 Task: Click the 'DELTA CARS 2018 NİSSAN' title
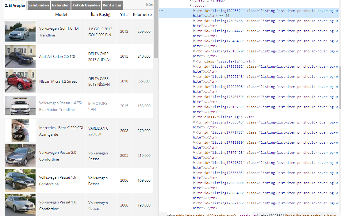[x=99, y=81]
